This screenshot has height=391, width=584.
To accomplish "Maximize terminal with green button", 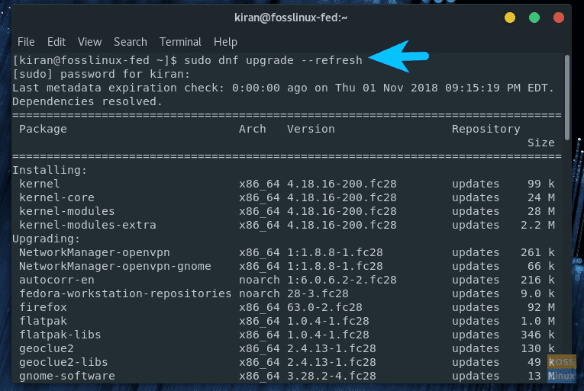I will 534,18.
